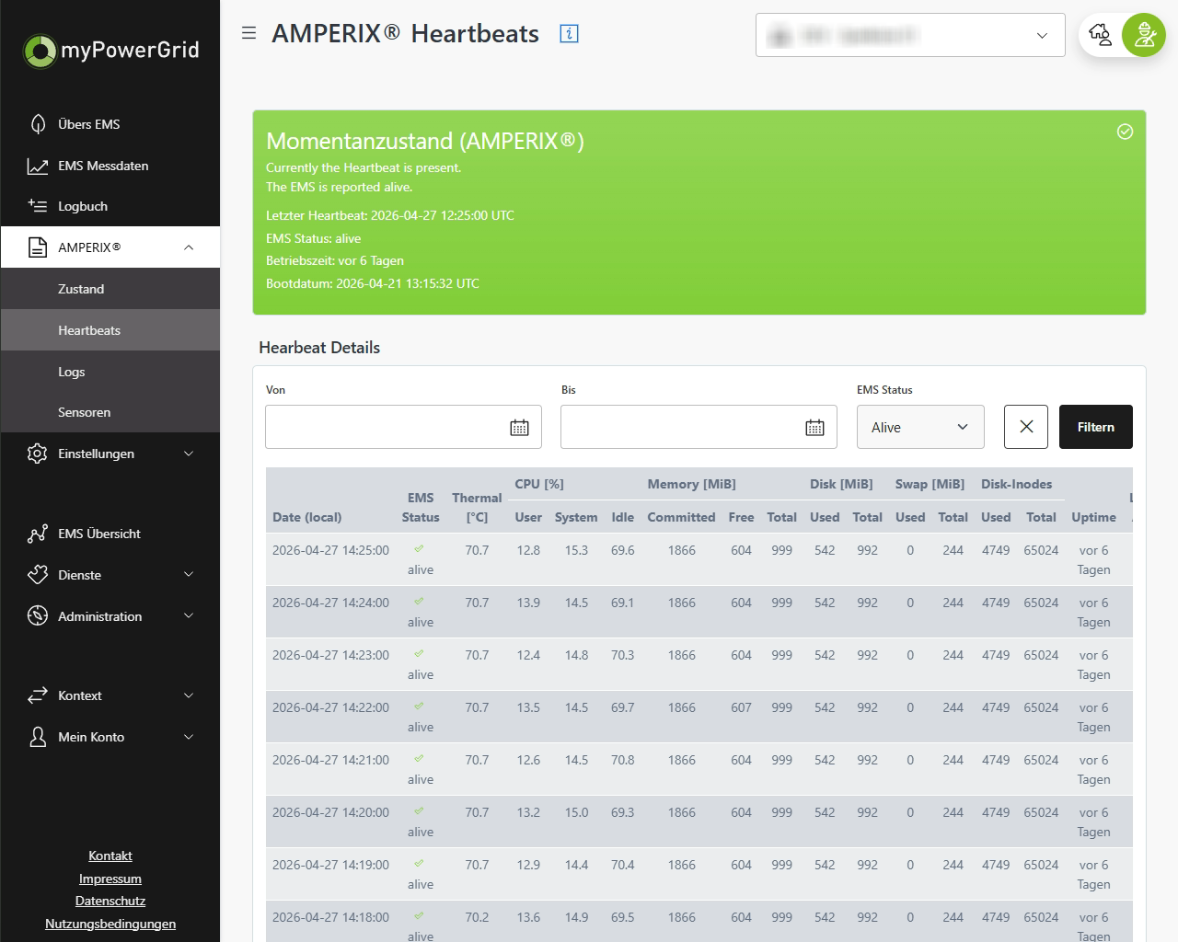1178x942 pixels.
Task: Click the green technician avatar icon
Action: pos(1144,35)
